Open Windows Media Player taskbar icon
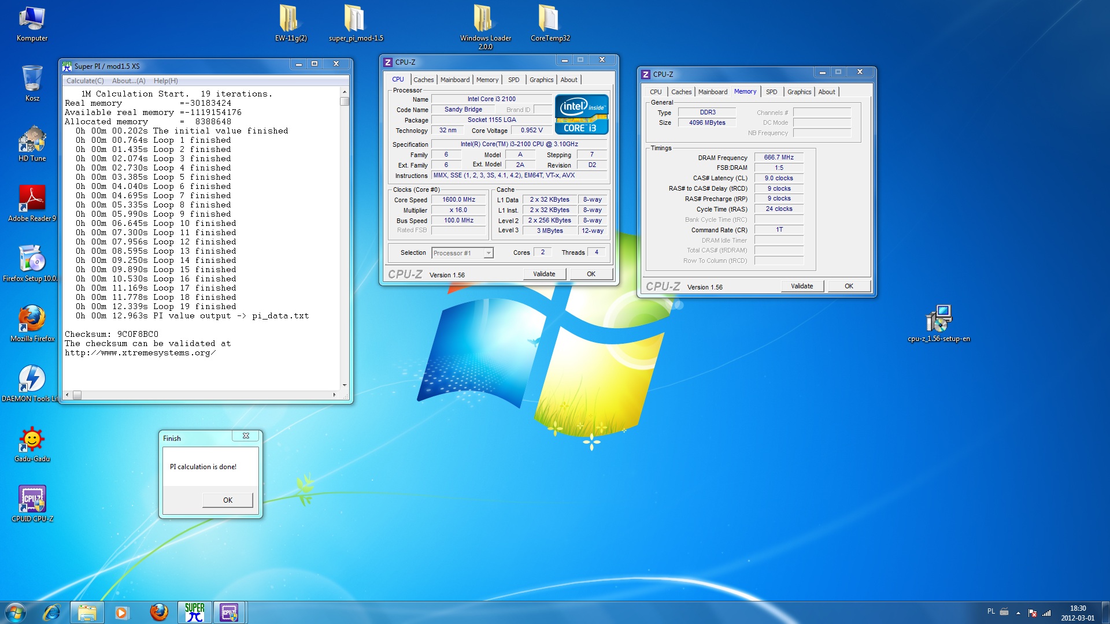This screenshot has height=624, width=1110. point(121,612)
